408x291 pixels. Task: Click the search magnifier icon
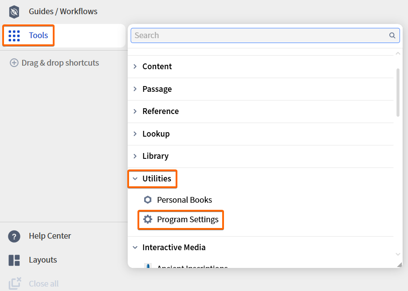392,35
